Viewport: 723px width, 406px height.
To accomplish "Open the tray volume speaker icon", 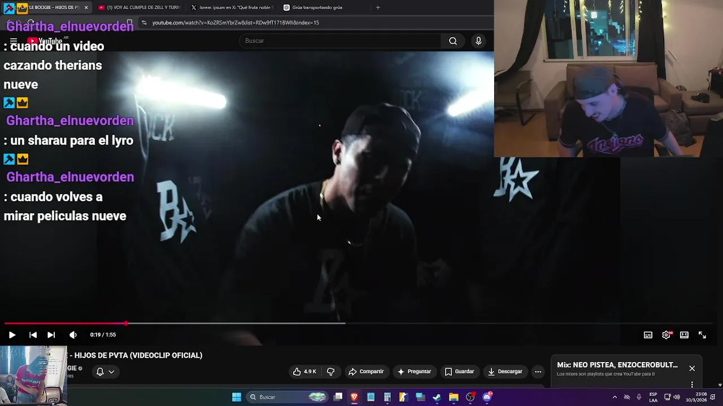I will 676,397.
